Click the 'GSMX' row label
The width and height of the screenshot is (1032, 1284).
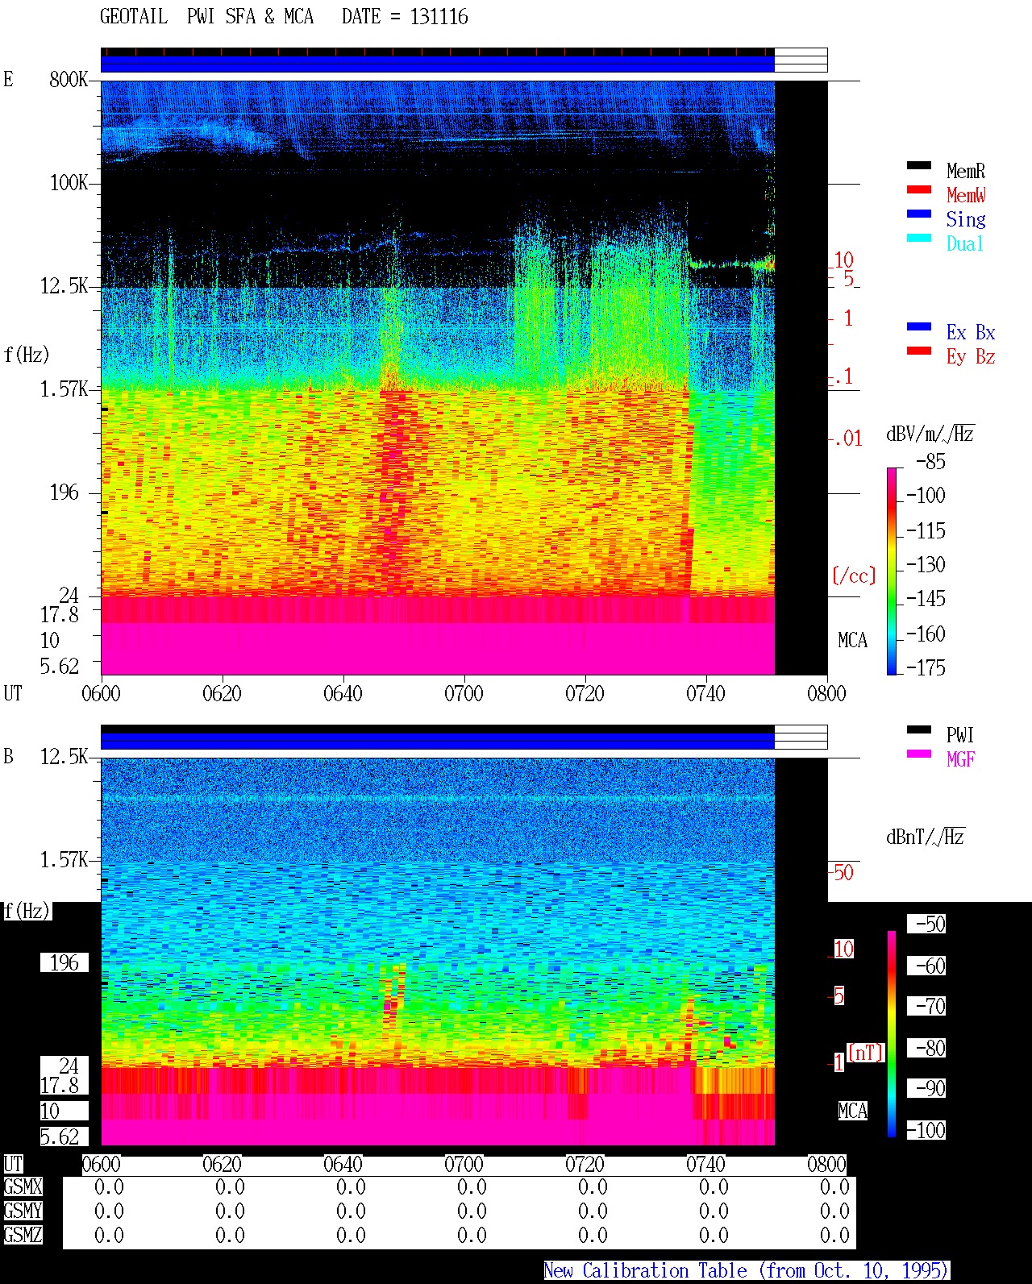point(23,1187)
